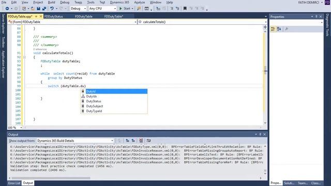Click the Clear All output icon
The height and width of the screenshot is (186, 331).
(141, 141)
